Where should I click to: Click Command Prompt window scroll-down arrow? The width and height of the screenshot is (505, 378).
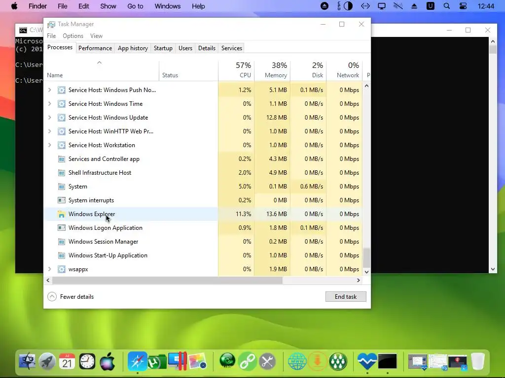[493, 269]
